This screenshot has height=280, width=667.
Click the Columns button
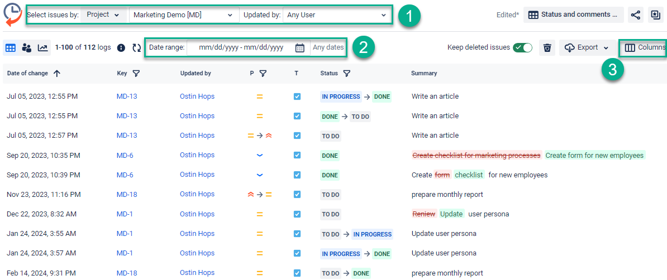pyautogui.click(x=645, y=48)
